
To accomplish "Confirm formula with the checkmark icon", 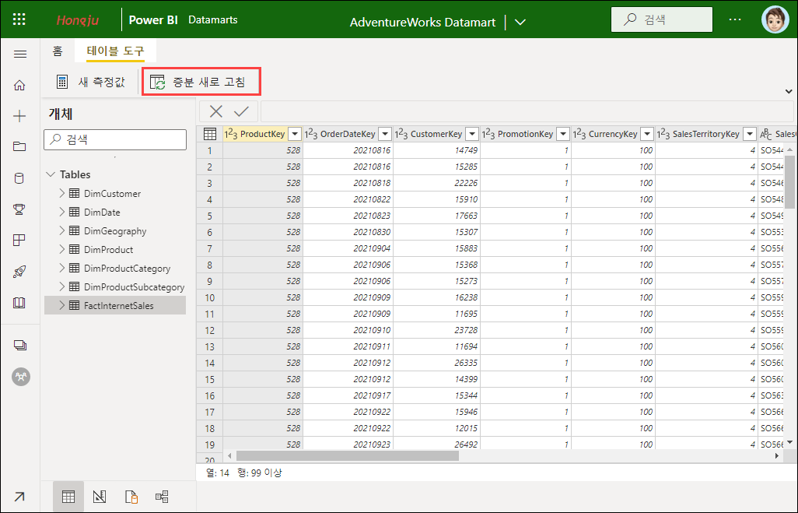I will 241,111.
